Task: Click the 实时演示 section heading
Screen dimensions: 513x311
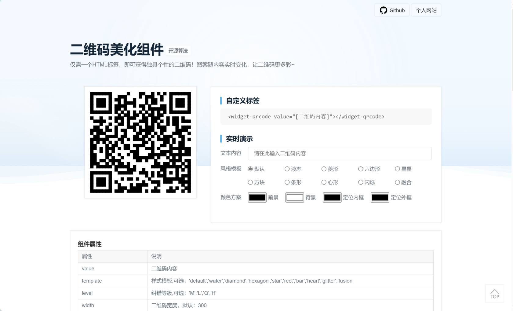Action: coord(239,139)
